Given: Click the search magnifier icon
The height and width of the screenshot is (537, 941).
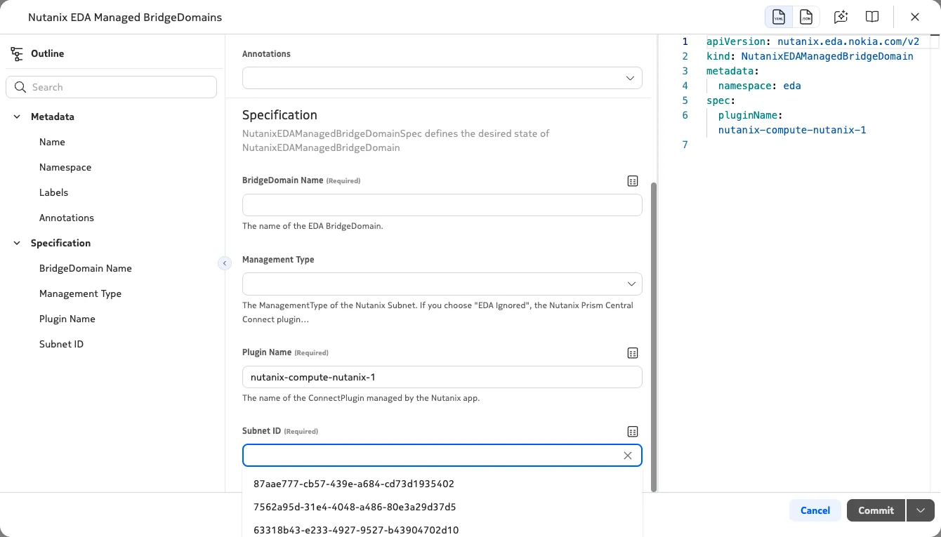Looking at the screenshot, I should pos(20,87).
